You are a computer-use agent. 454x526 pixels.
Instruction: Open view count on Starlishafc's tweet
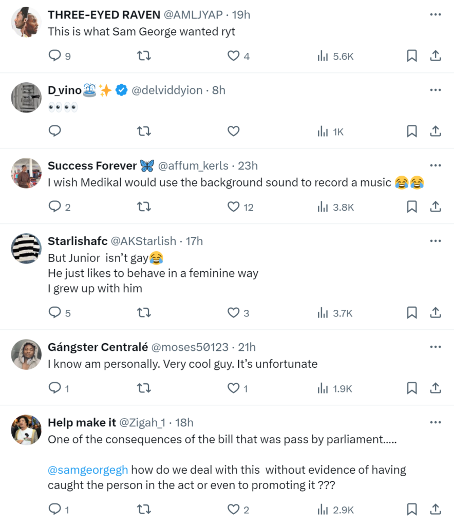[x=335, y=312]
